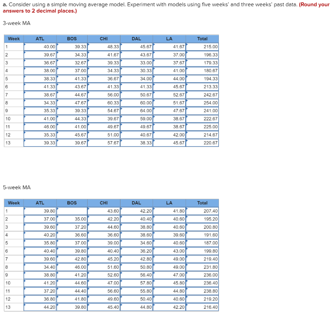The width and height of the screenshot is (336, 315).
Task: Select 3-week MA Total week 9 cell 241.00
Action: (202, 111)
